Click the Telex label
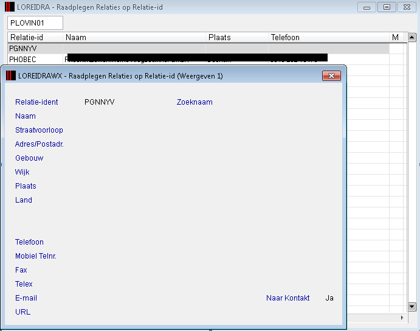Viewport: 420px width, 331px height. 24,284
